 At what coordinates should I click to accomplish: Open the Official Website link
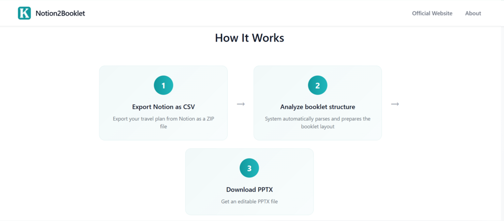pos(432,14)
